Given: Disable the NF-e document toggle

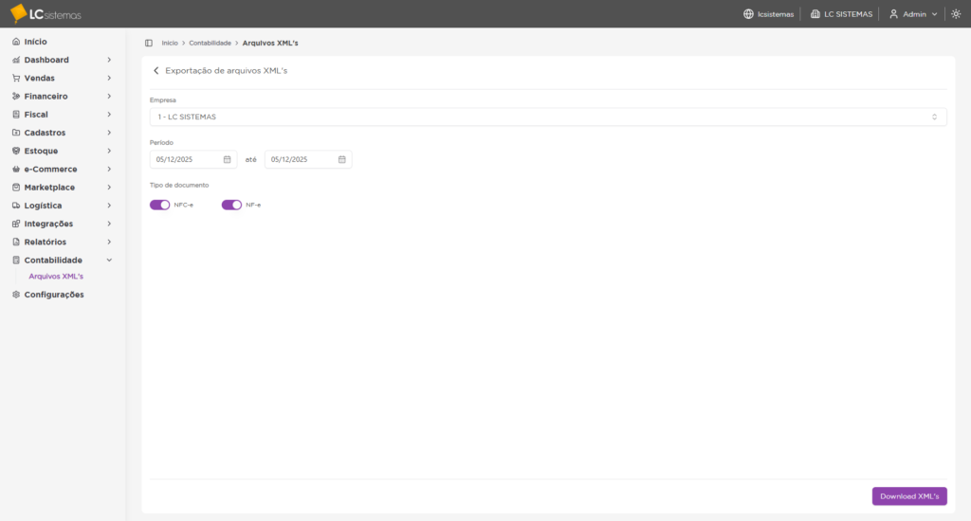Looking at the screenshot, I should point(231,205).
